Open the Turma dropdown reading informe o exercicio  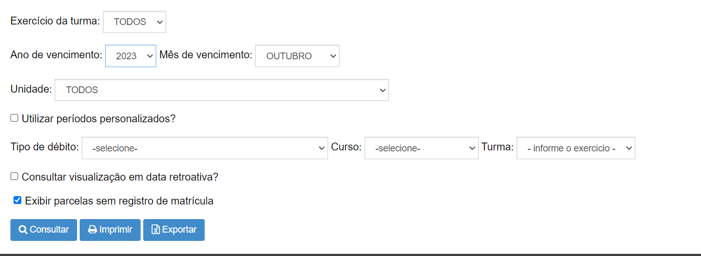[576, 148]
